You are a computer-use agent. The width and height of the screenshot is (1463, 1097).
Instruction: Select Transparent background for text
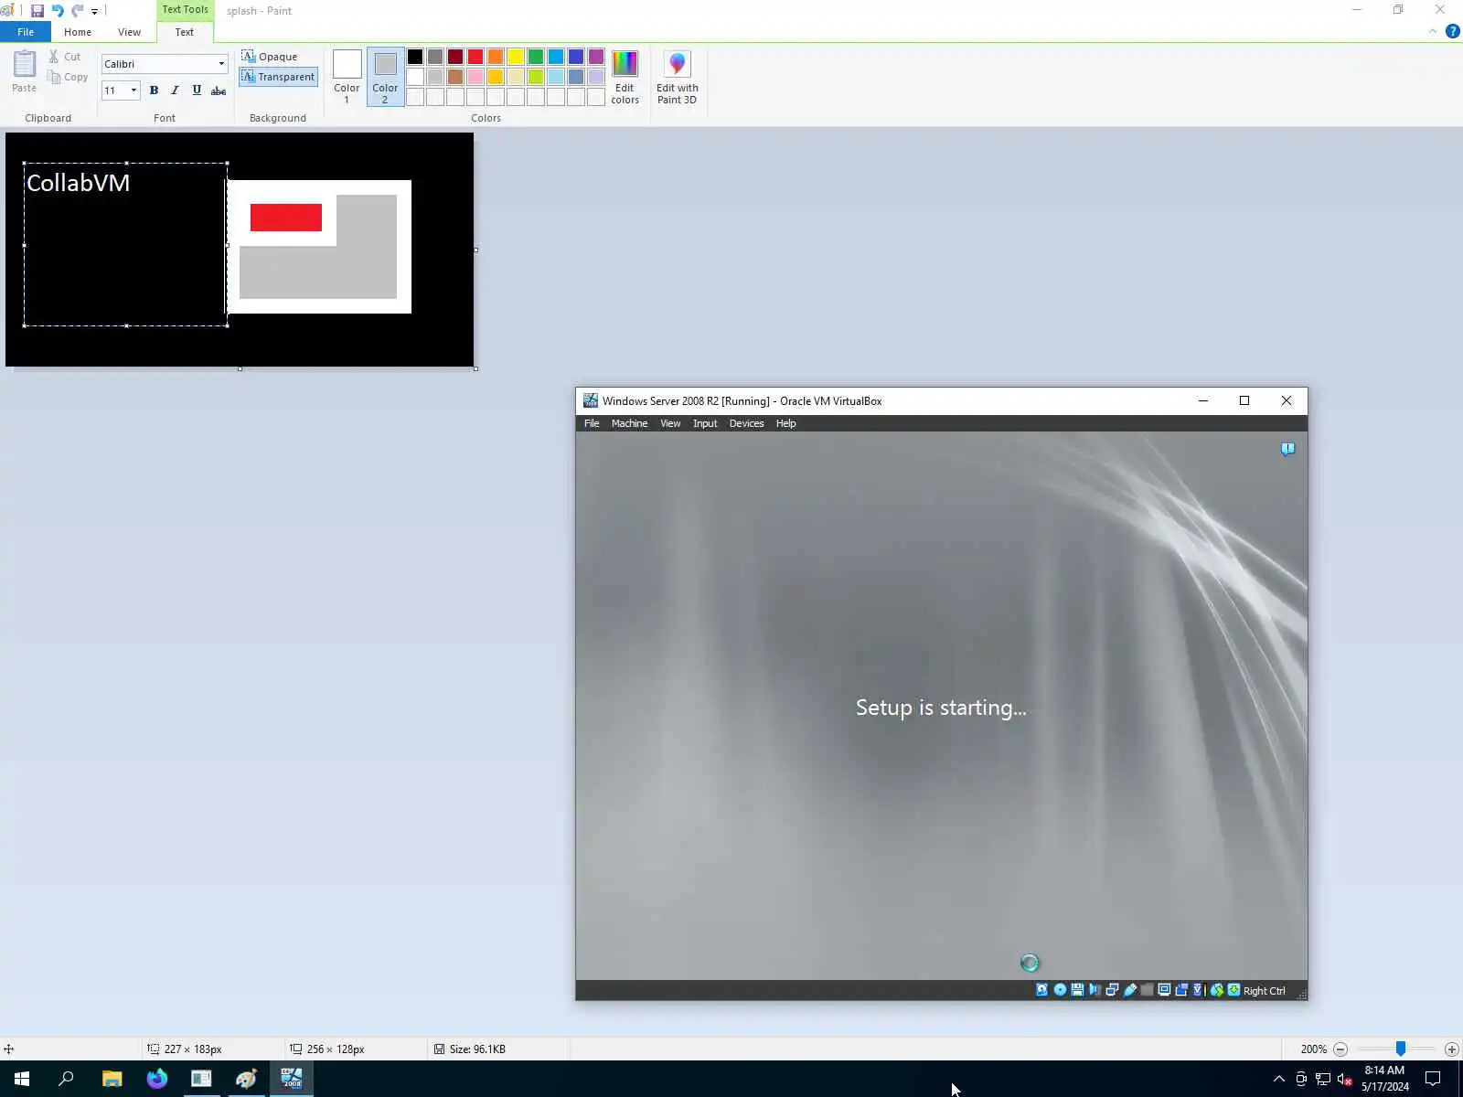(x=278, y=77)
